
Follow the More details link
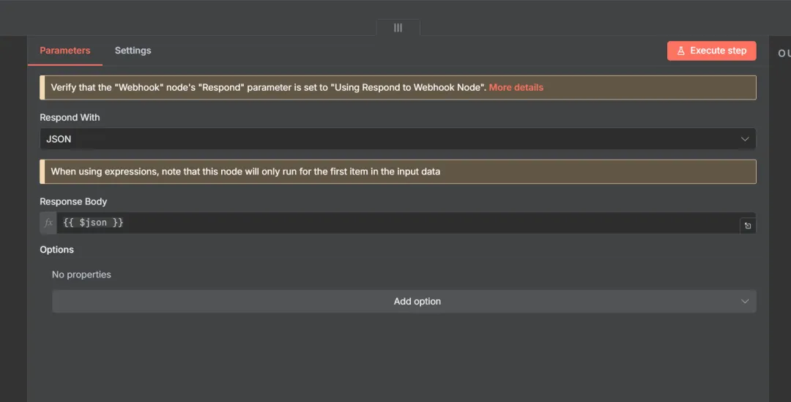point(516,87)
